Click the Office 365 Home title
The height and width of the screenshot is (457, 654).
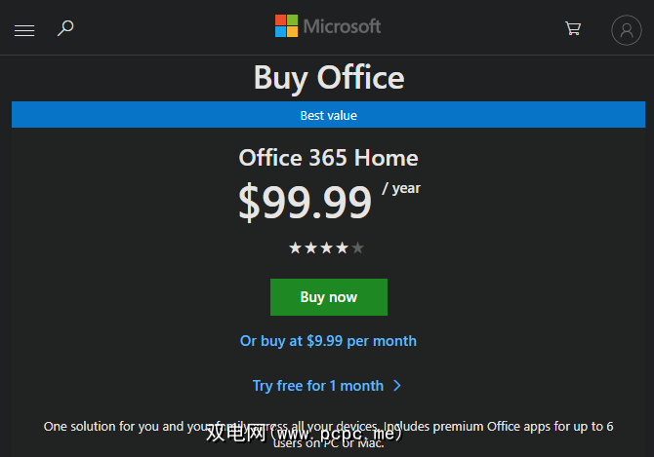[x=328, y=158]
